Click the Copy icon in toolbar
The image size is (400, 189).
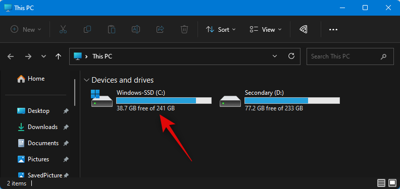point(87,29)
